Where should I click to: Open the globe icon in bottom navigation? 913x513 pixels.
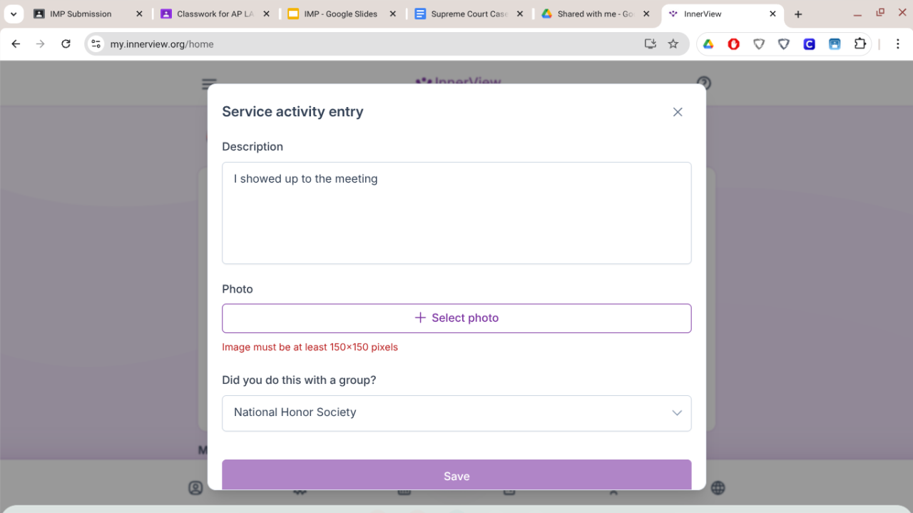click(718, 488)
